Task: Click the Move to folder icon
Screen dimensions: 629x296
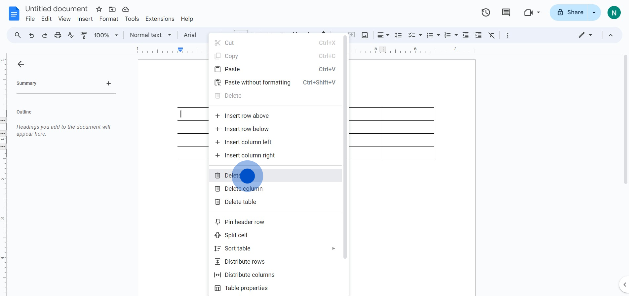Action: (x=112, y=9)
